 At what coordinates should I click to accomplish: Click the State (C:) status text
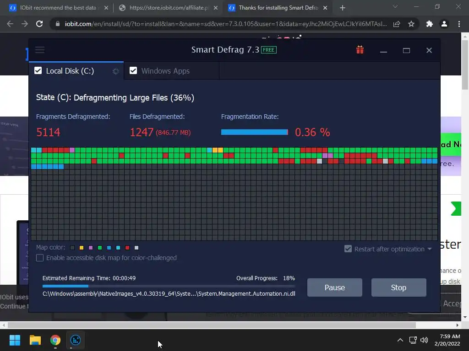(115, 98)
